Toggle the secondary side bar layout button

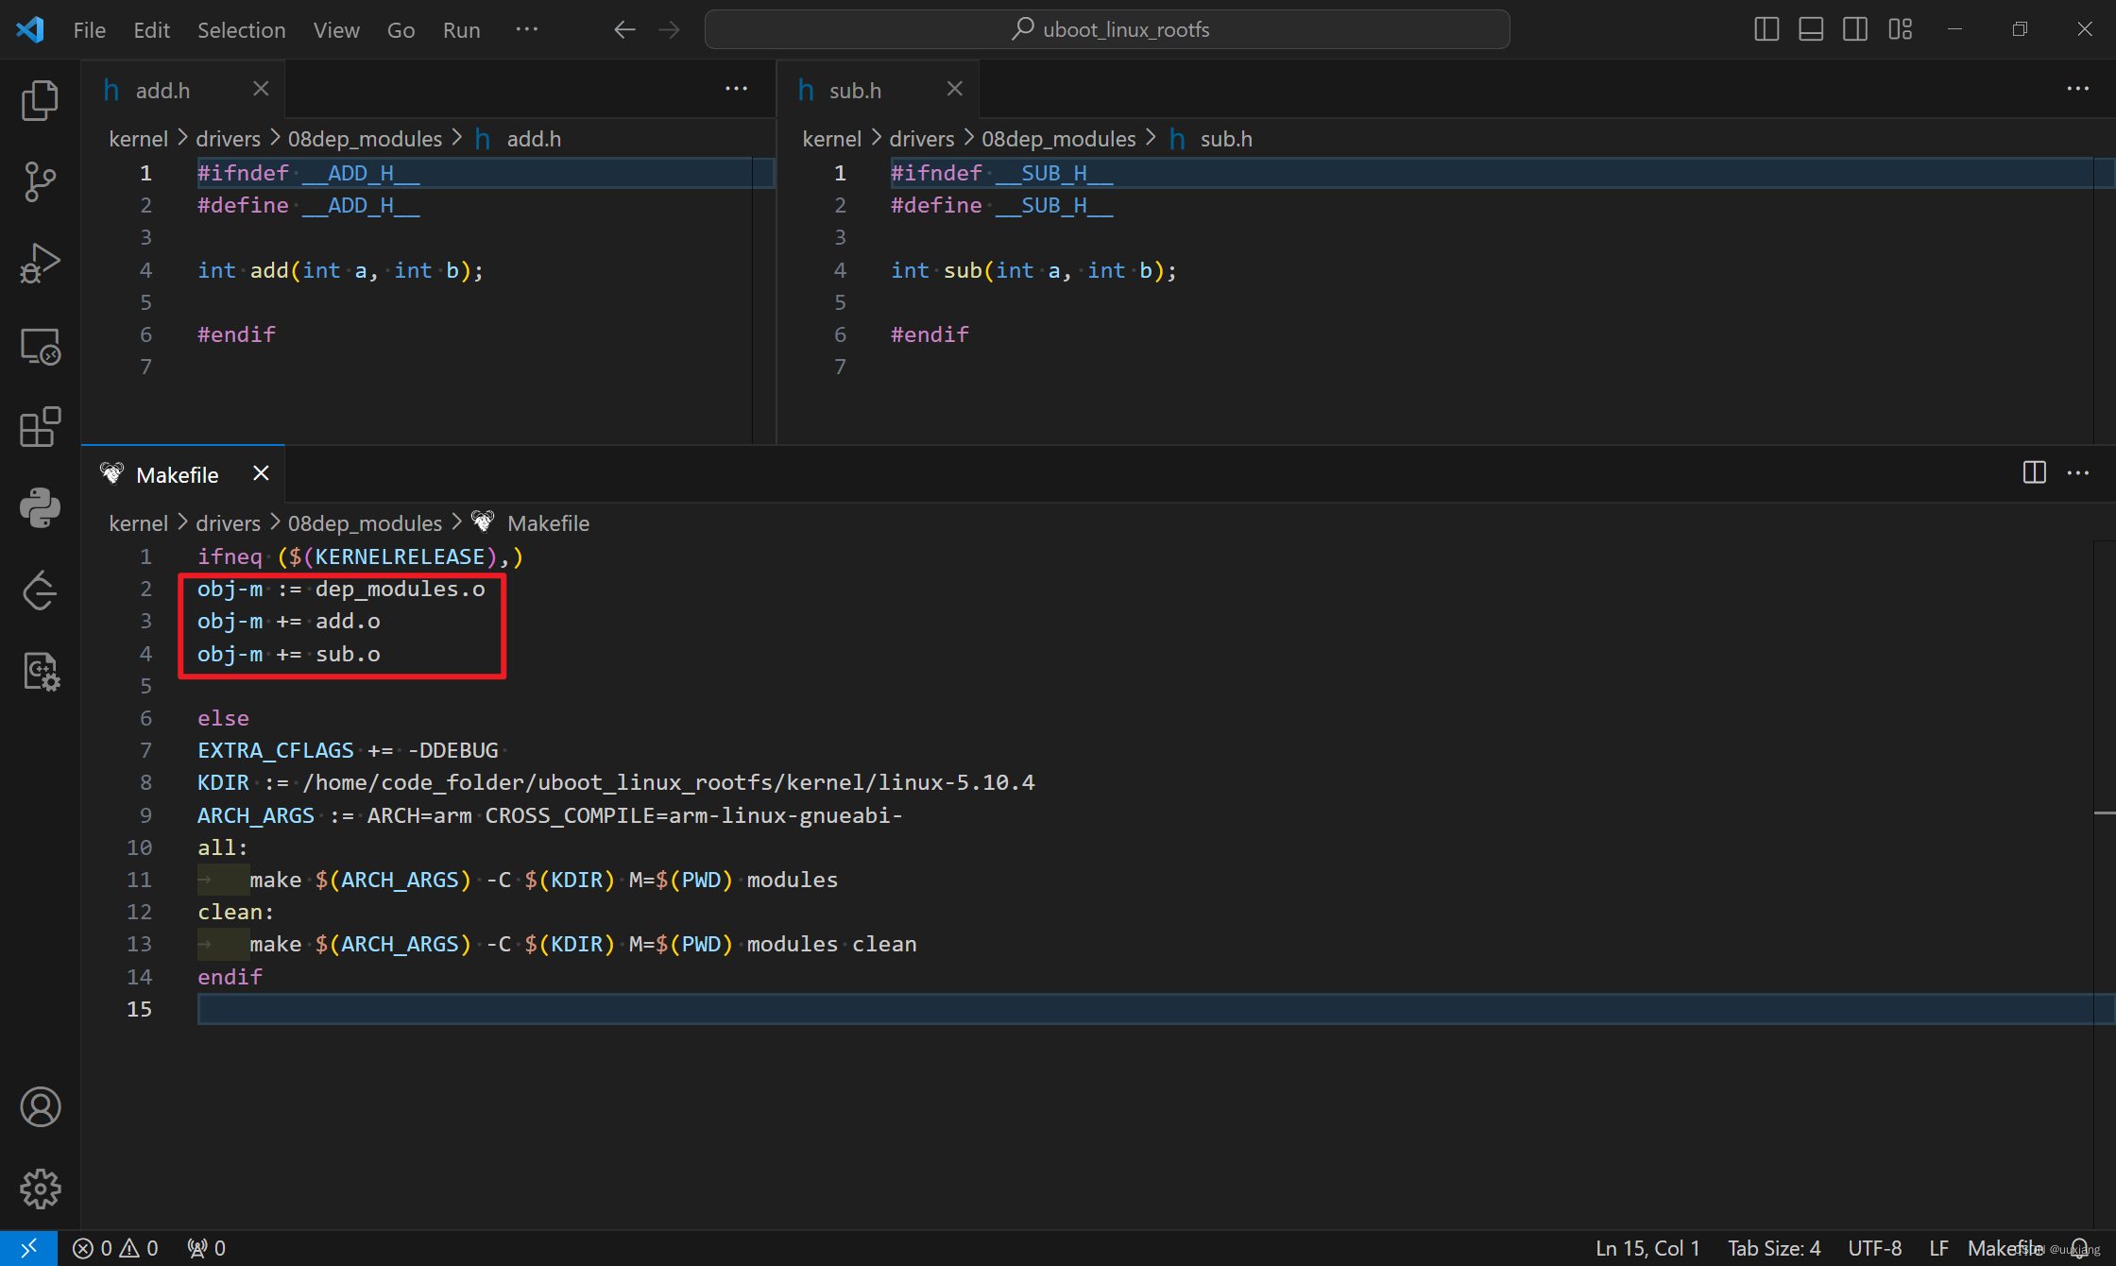[1854, 29]
